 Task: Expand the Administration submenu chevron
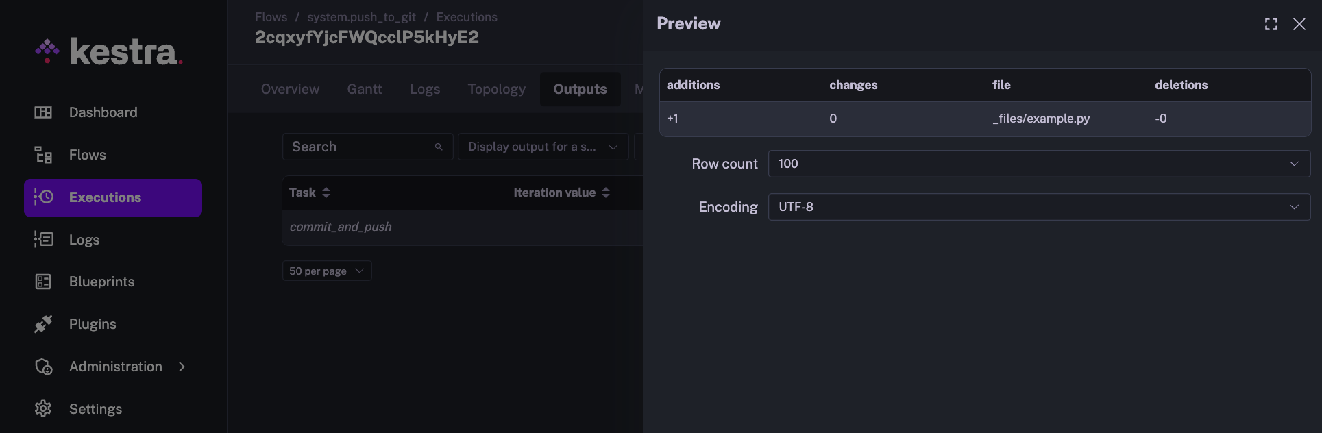click(x=182, y=367)
